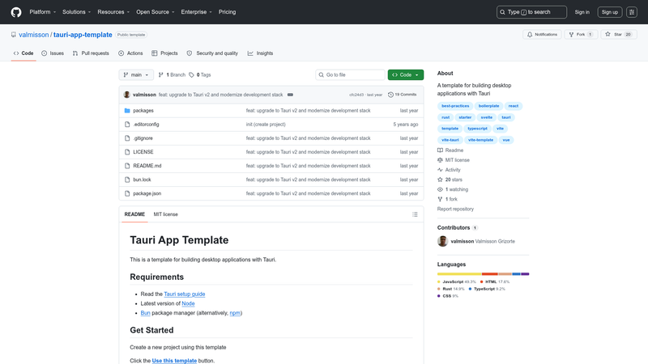Select the react topic tag

click(x=514, y=106)
